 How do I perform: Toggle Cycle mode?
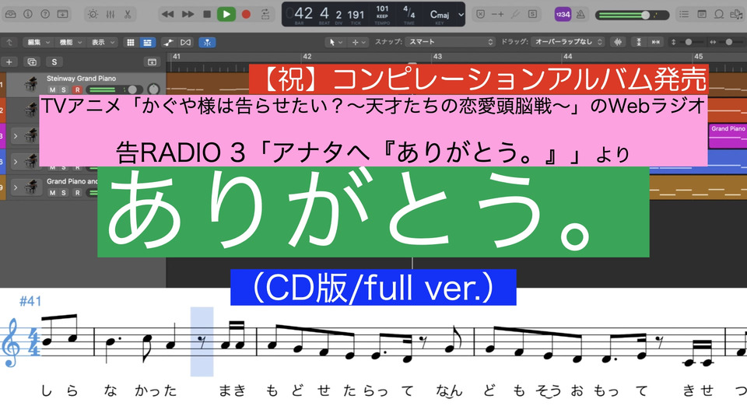265,14
